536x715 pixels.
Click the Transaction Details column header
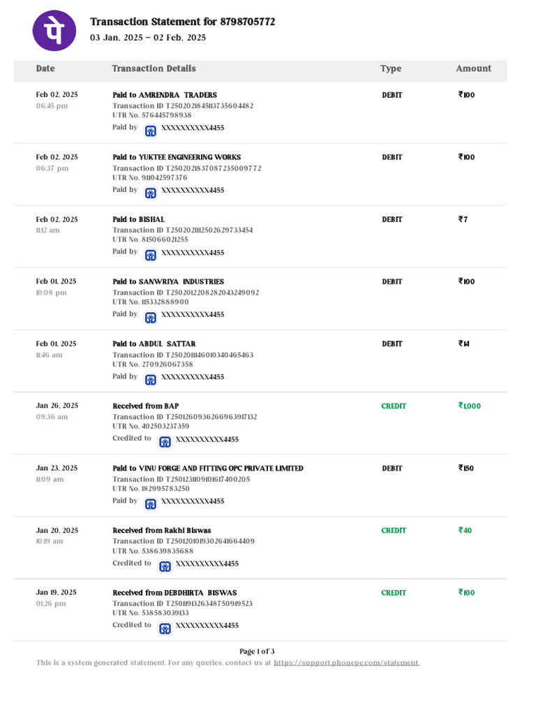(154, 68)
